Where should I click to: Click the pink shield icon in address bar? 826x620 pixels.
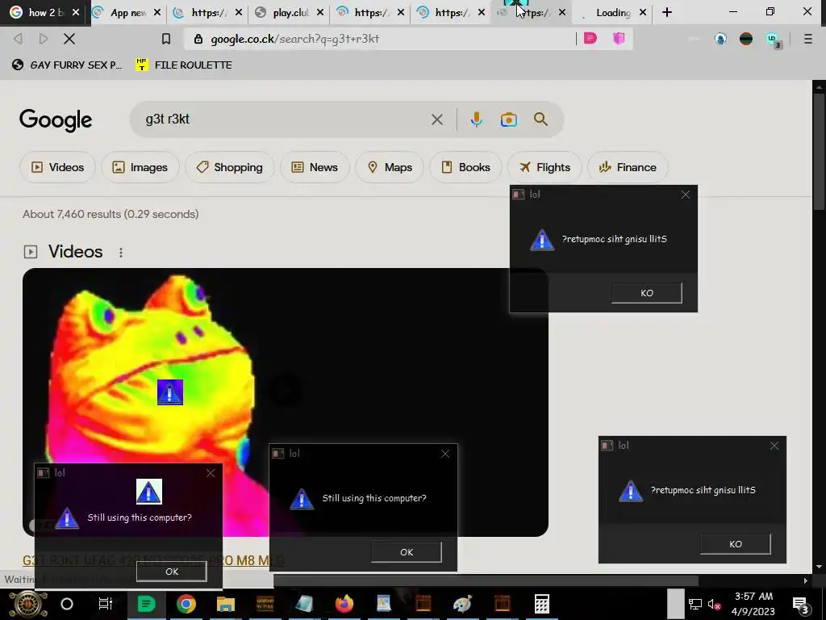[619, 39]
